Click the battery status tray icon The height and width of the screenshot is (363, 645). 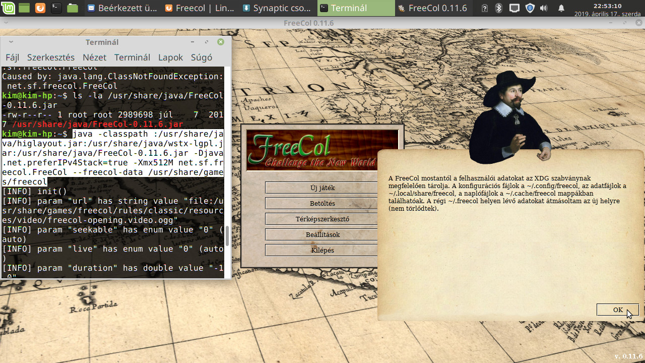click(485, 8)
